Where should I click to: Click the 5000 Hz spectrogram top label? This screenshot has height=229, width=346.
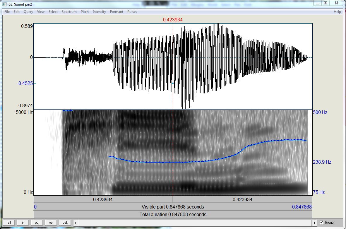24,112
